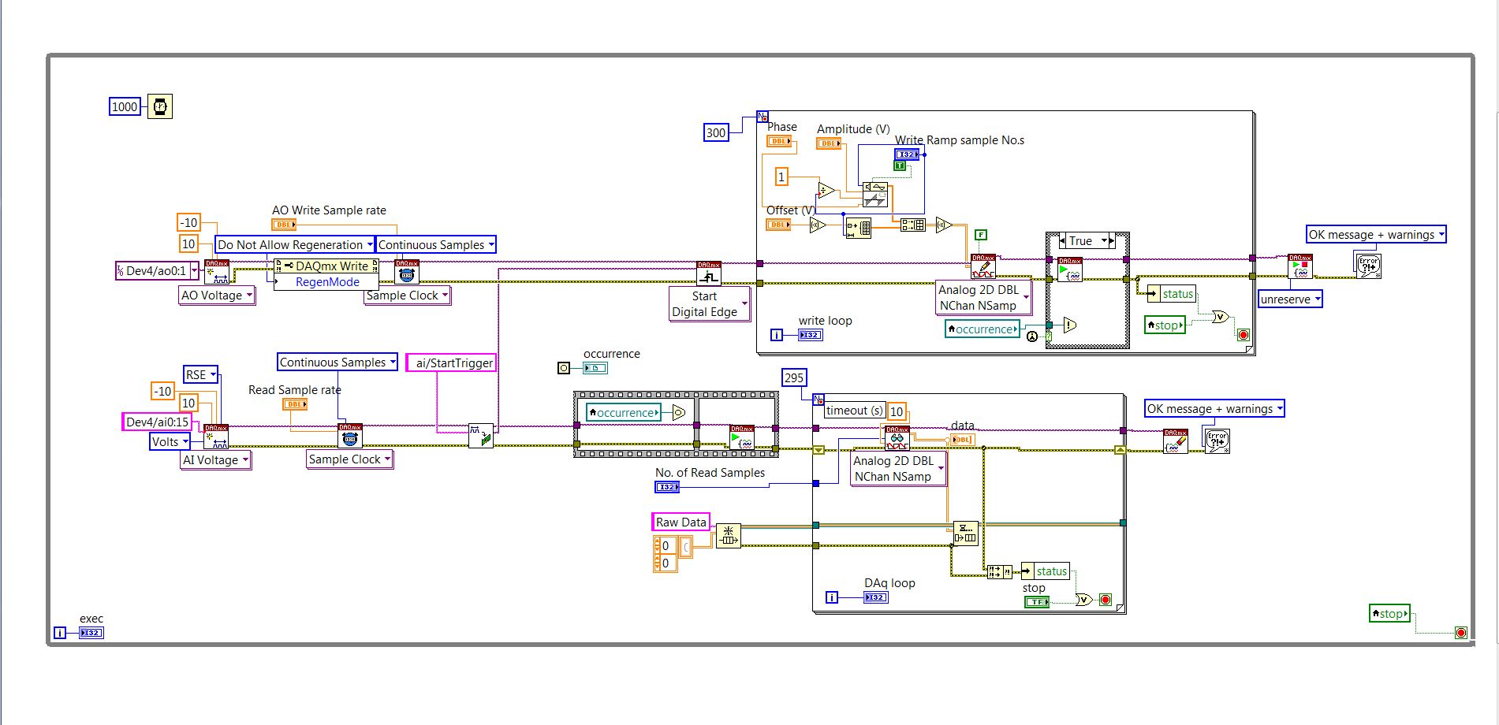Image resolution: width=1499 pixels, height=725 pixels.
Task: Click the True case selector label
Action: [1082, 241]
